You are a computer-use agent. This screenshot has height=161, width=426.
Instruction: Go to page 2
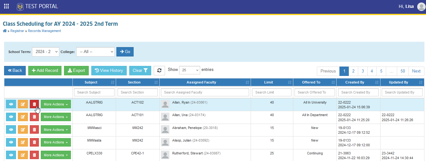point(353,71)
